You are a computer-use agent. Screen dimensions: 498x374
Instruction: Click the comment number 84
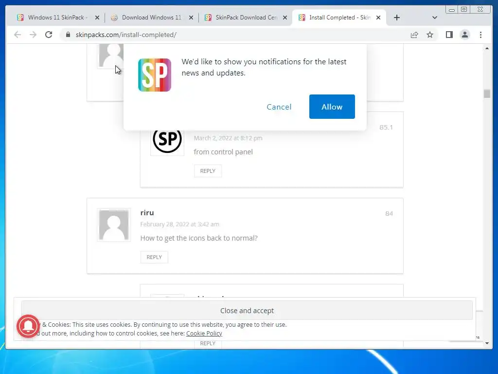click(x=389, y=213)
